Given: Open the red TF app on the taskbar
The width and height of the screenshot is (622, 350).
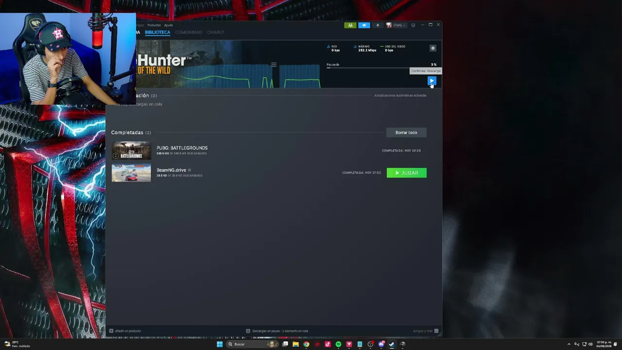Looking at the screenshot, I should point(349,344).
